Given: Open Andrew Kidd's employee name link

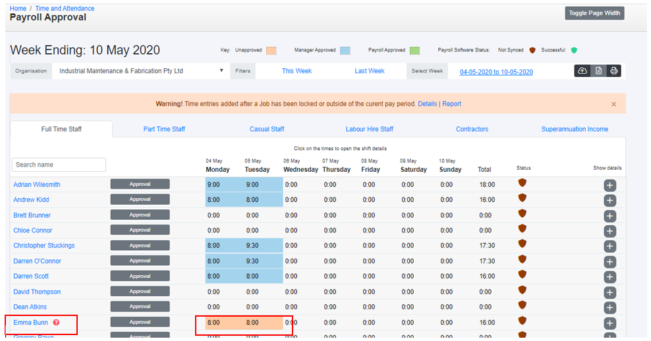Looking at the screenshot, I should tap(31, 199).
